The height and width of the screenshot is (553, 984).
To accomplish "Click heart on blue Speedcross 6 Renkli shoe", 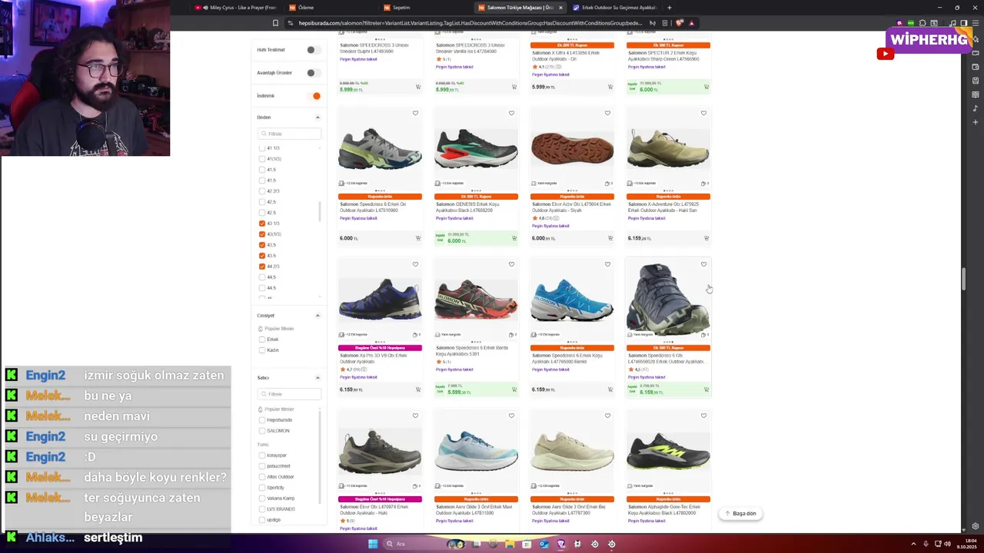I will click(x=607, y=264).
